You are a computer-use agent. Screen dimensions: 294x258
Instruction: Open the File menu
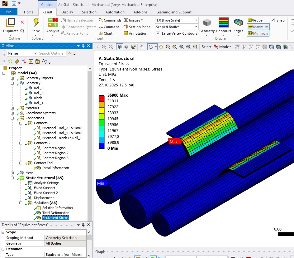9,12
